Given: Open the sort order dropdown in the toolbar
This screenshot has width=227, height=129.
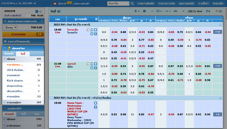Looking at the screenshot, I should point(159,11).
